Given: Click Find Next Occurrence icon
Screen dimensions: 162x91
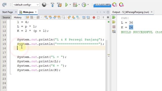Looking at the screenshot, I should point(55,17).
